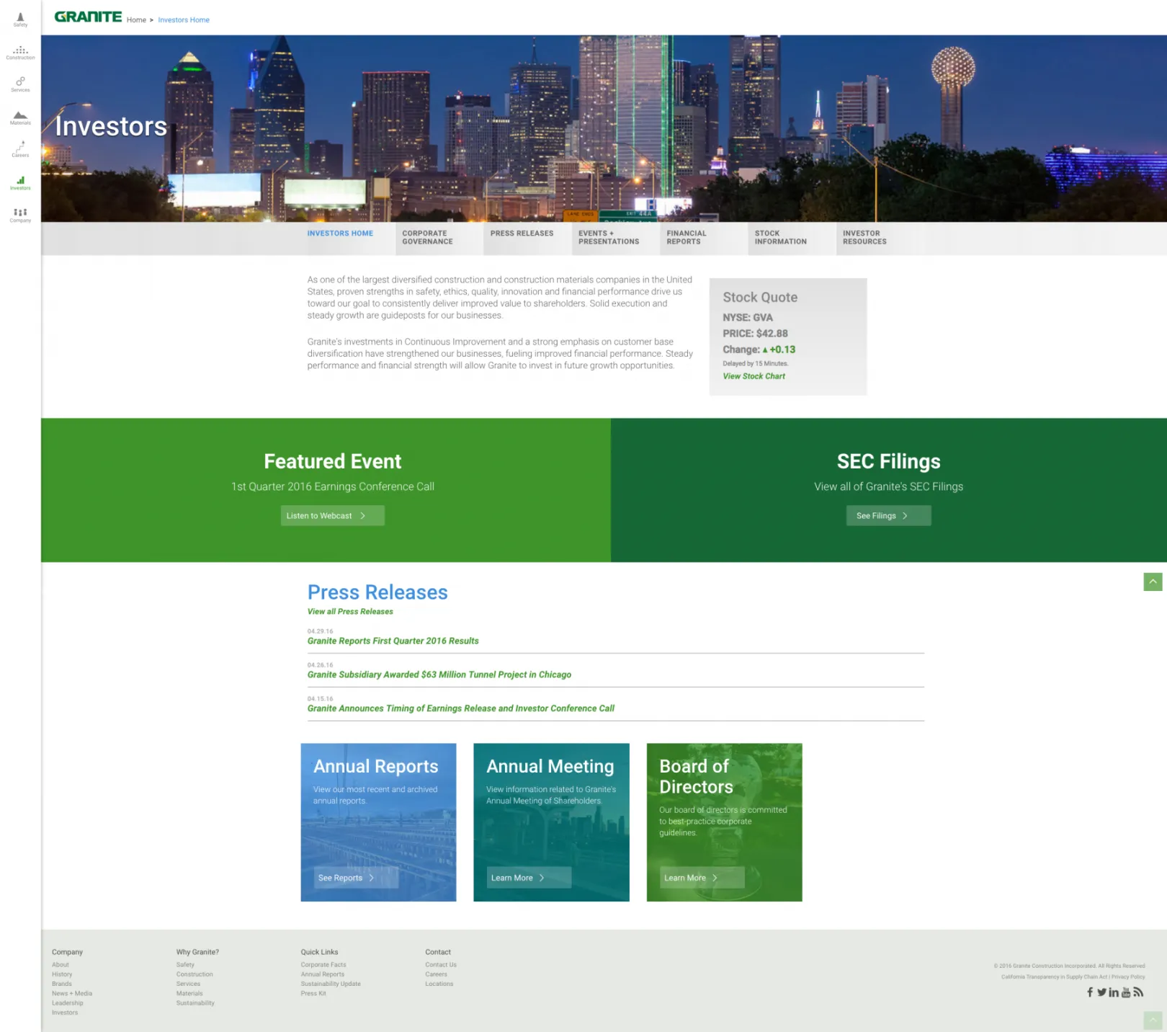Open the Materials sidebar icon
1167x1032 pixels.
20,117
